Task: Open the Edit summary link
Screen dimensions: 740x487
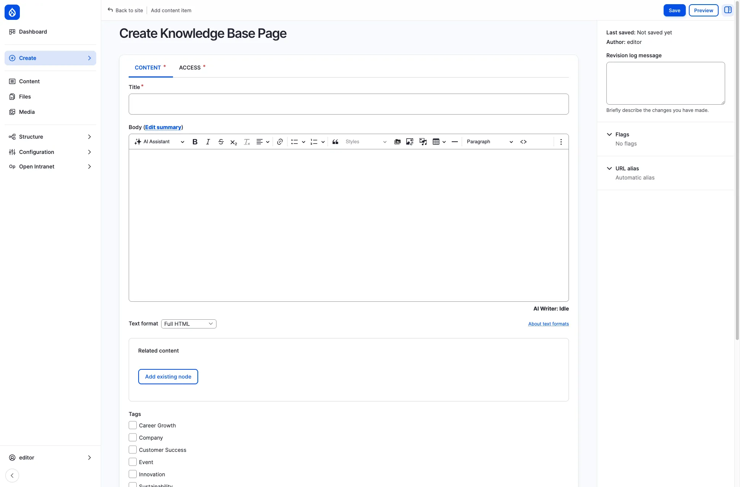Action: (x=163, y=127)
